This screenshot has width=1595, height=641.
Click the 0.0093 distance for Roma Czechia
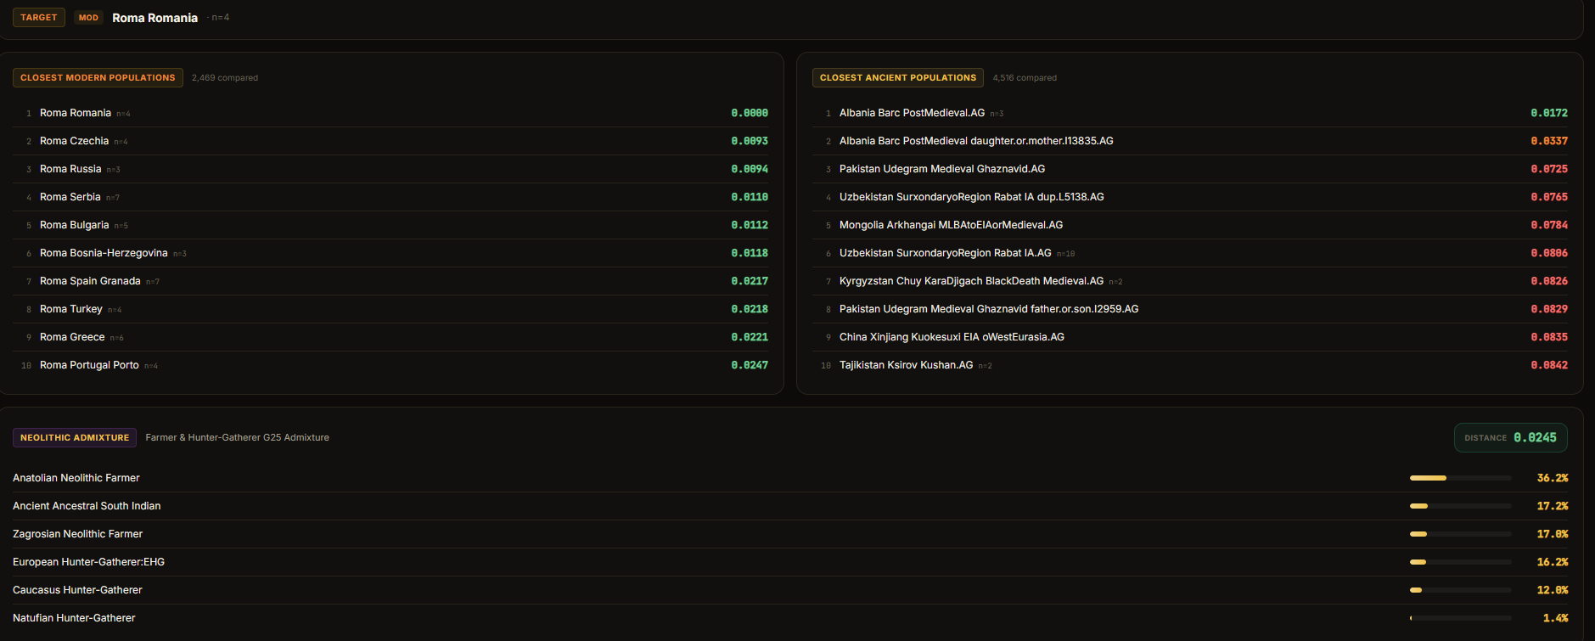point(750,141)
